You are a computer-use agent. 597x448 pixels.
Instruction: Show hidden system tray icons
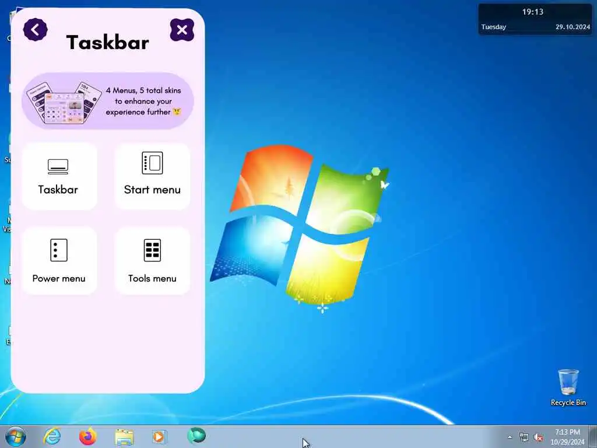click(510, 437)
